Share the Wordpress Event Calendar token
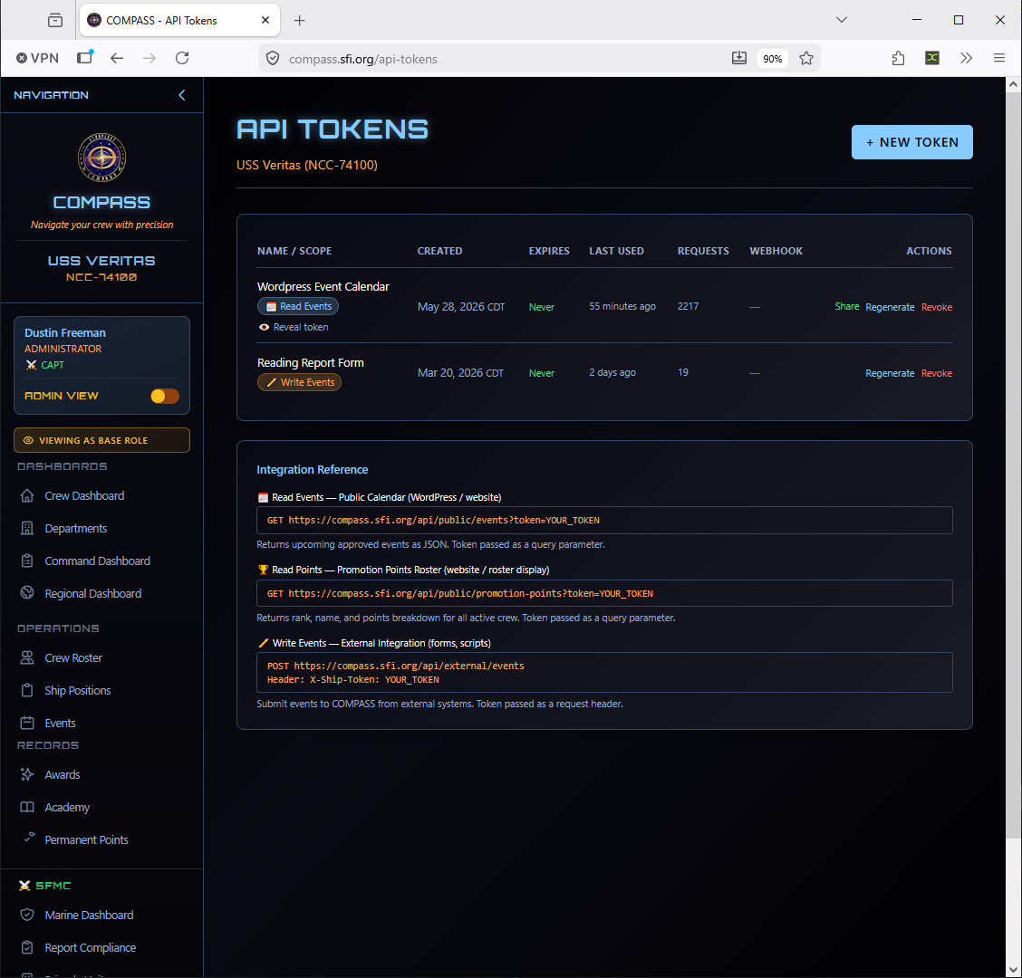 (846, 306)
